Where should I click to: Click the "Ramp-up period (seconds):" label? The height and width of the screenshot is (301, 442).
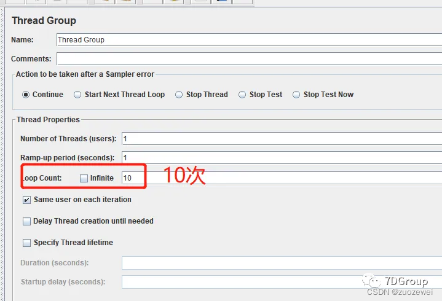tap(68, 158)
